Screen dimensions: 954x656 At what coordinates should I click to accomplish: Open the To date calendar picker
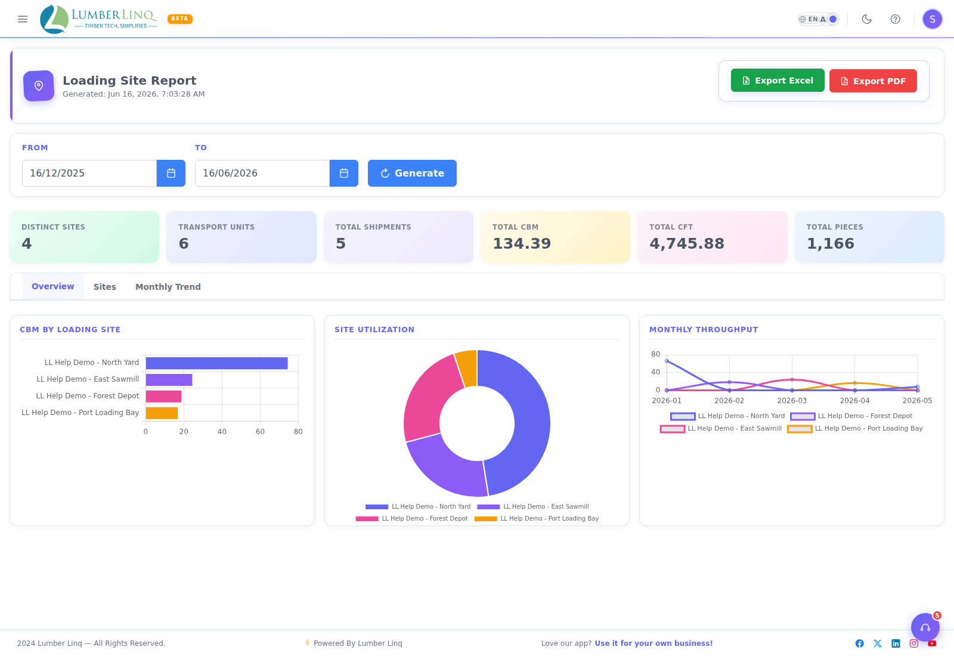(x=344, y=173)
